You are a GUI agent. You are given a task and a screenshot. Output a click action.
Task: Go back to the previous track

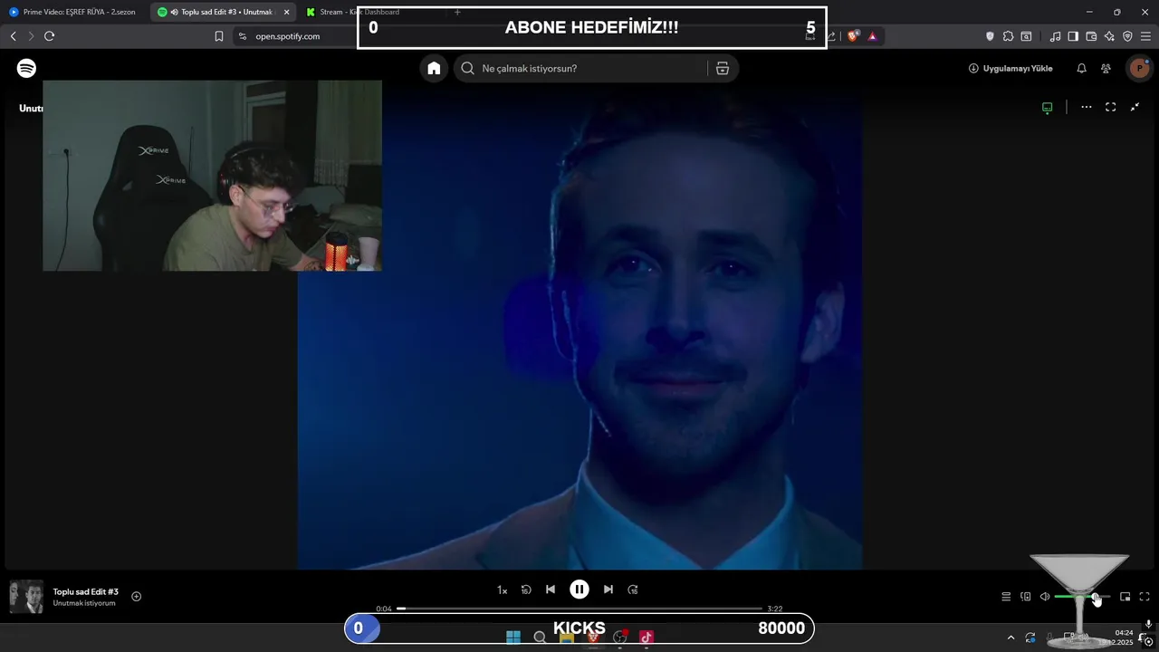click(551, 590)
